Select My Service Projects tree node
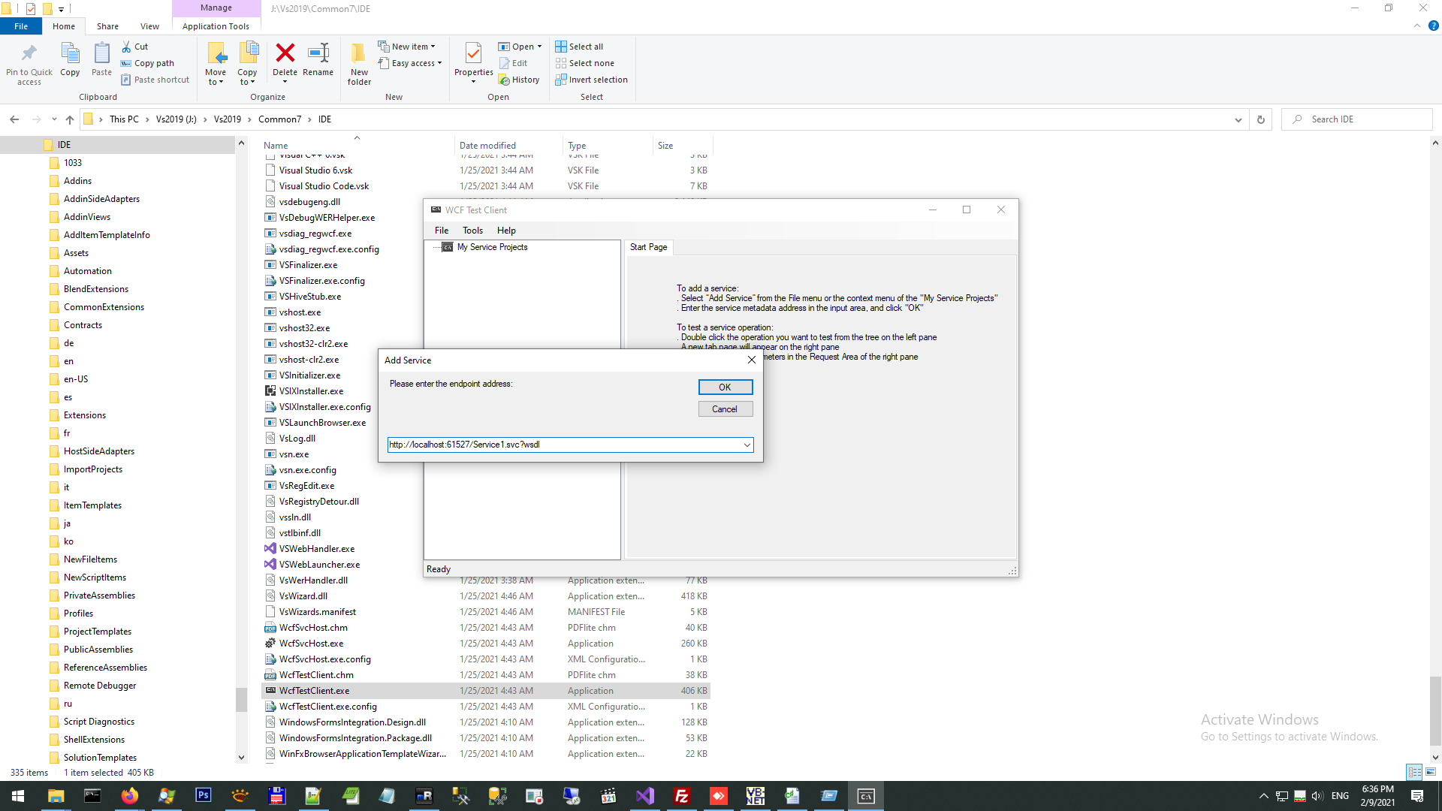The width and height of the screenshot is (1442, 811). click(x=492, y=247)
